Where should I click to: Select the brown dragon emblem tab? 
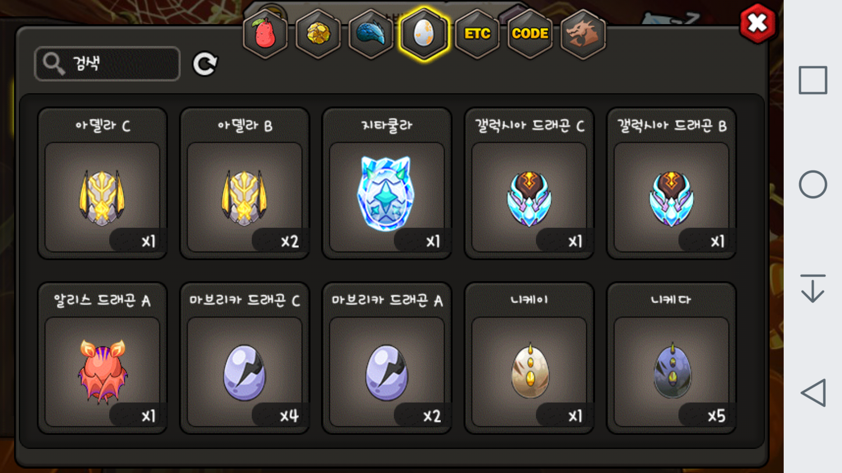(583, 33)
